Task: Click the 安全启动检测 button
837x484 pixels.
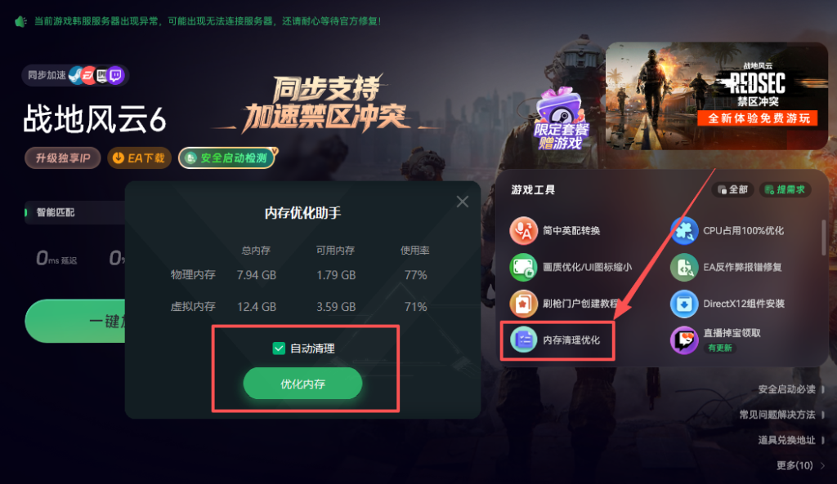Action: 227,158
